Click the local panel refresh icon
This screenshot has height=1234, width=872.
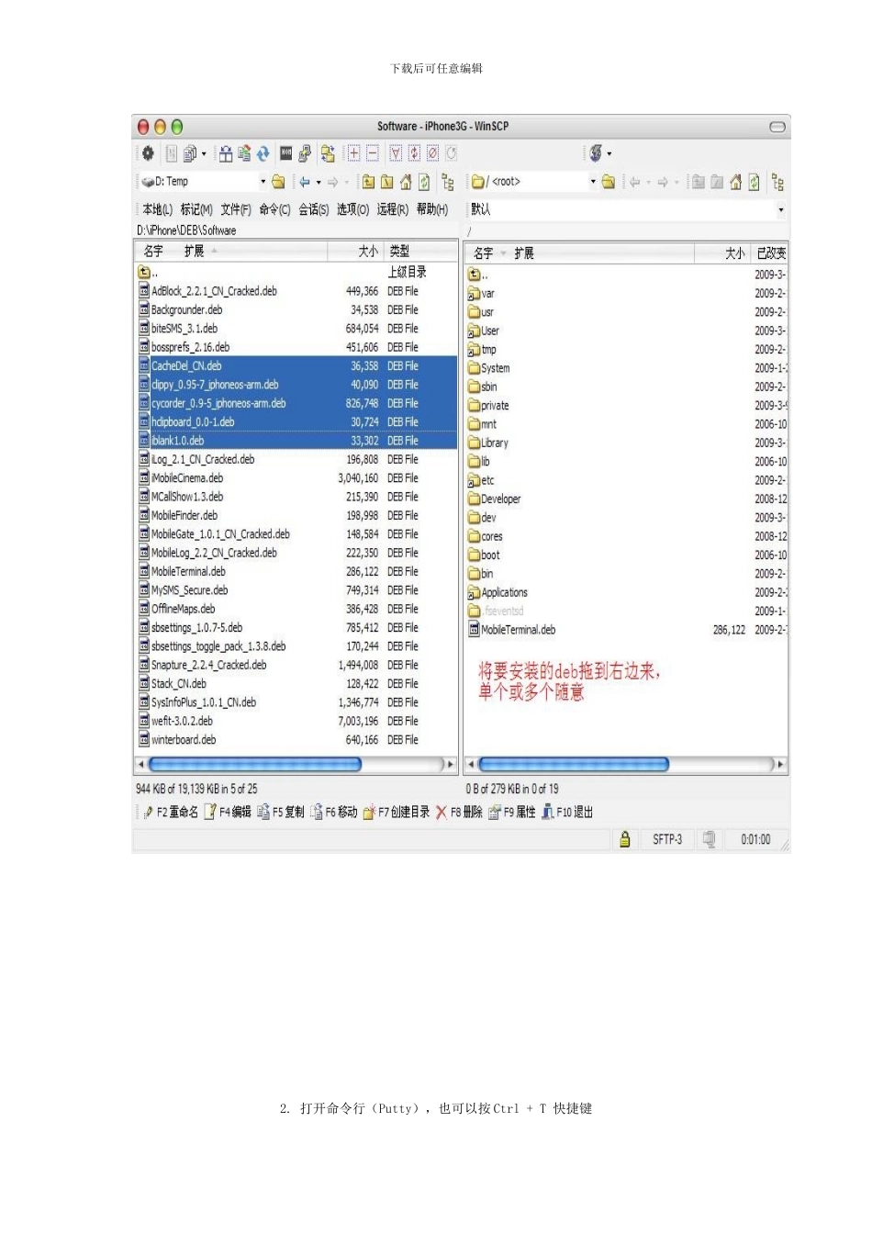[424, 182]
